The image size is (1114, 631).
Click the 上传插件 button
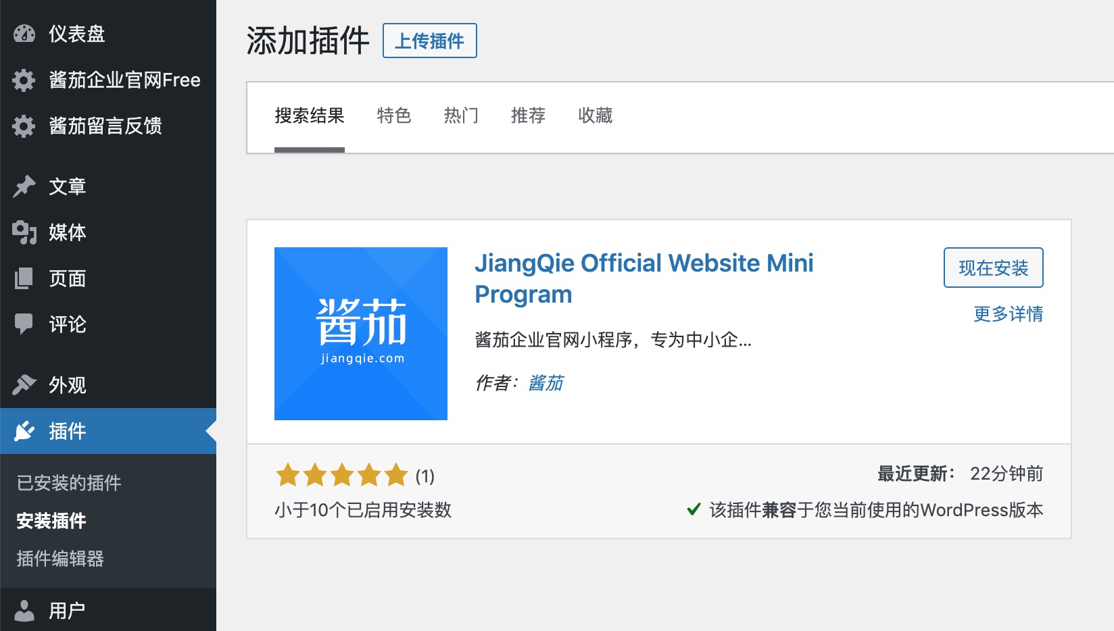pos(430,41)
